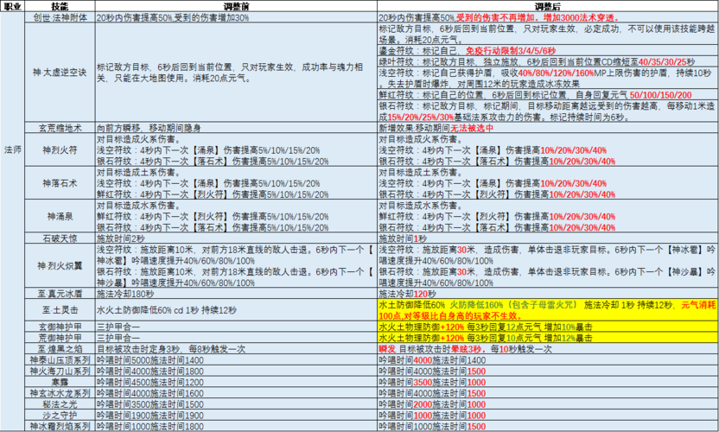The width and height of the screenshot is (719, 432).
Task: Click 三护甲合一 in the 荒御神护甲 row
Action: (236, 338)
